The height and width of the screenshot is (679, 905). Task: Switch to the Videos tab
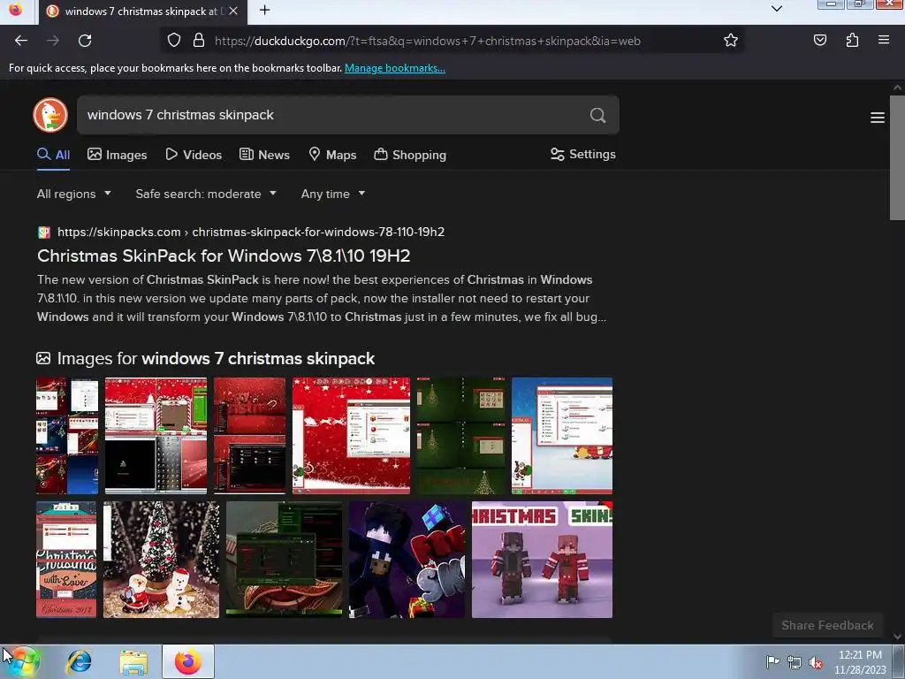(194, 155)
